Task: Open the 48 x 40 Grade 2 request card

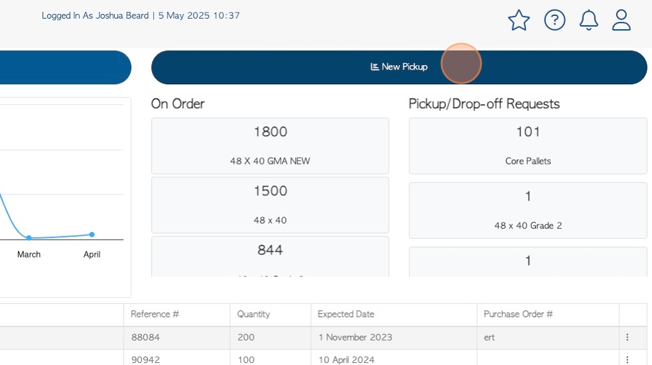Action: pyautogui.click(x=528, y=210)
